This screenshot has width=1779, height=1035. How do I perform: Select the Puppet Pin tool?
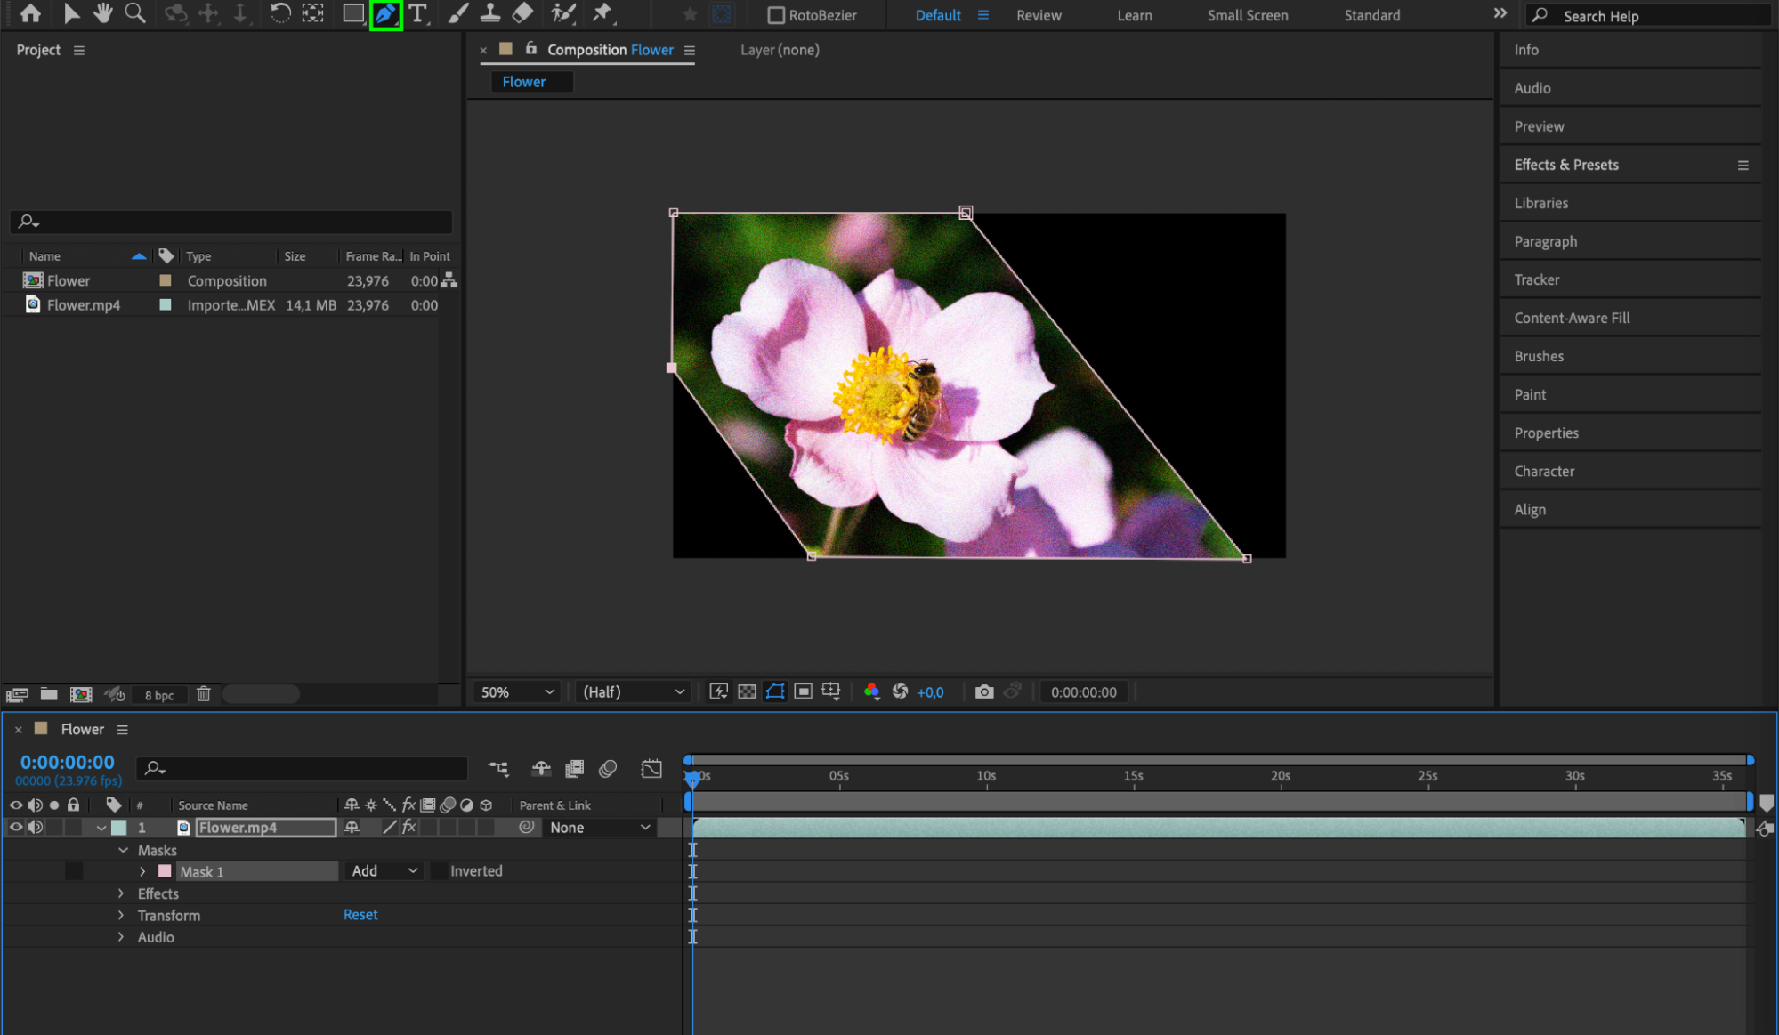click(602, 13)
